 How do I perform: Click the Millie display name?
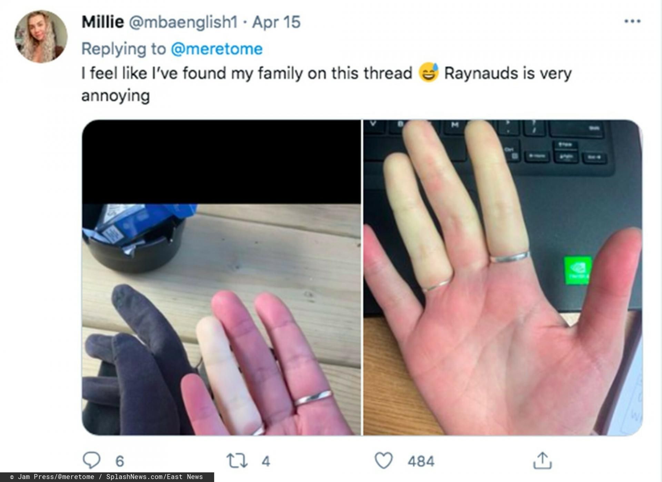(102, 22)
